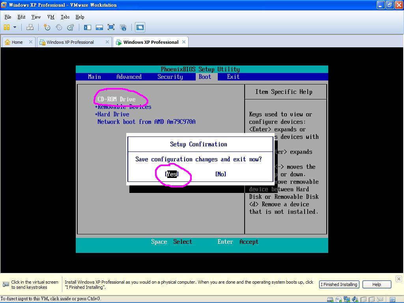The height and width of the screenshot is (303, 404).
Task: Open the VM menu
Action: tap(51, 17)
